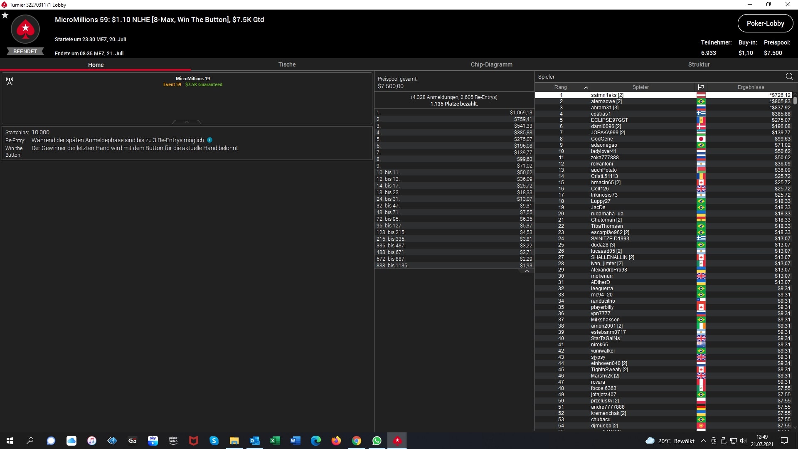798x449 pixels.
Task: Open Skype from the taskbar
Action: tap(214, 441)
